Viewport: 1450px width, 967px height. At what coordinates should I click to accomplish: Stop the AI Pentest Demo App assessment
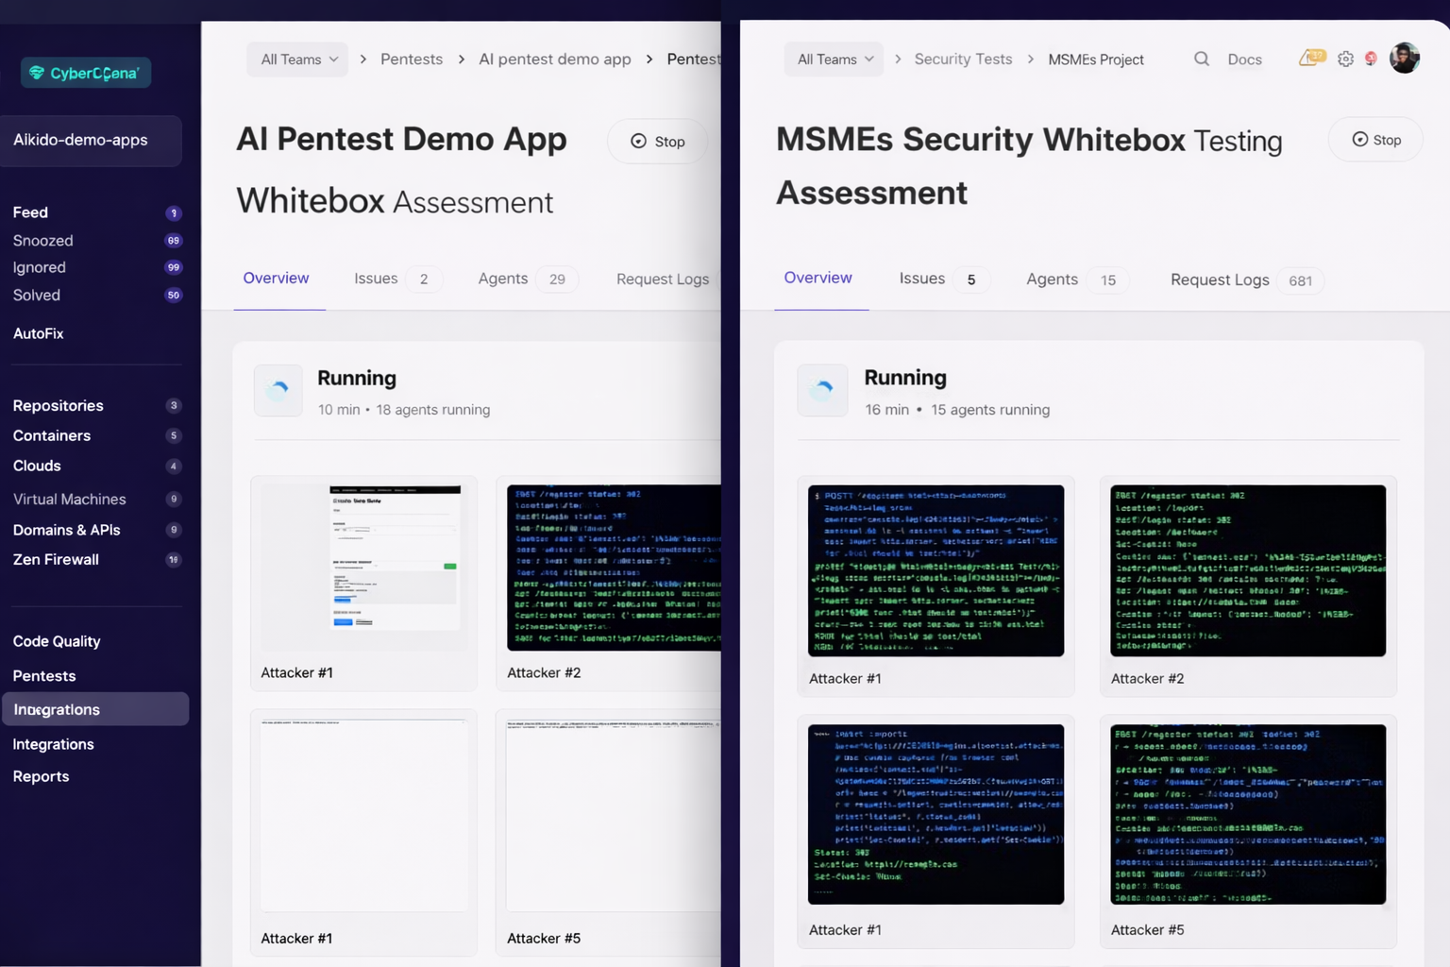click(658, 142)
